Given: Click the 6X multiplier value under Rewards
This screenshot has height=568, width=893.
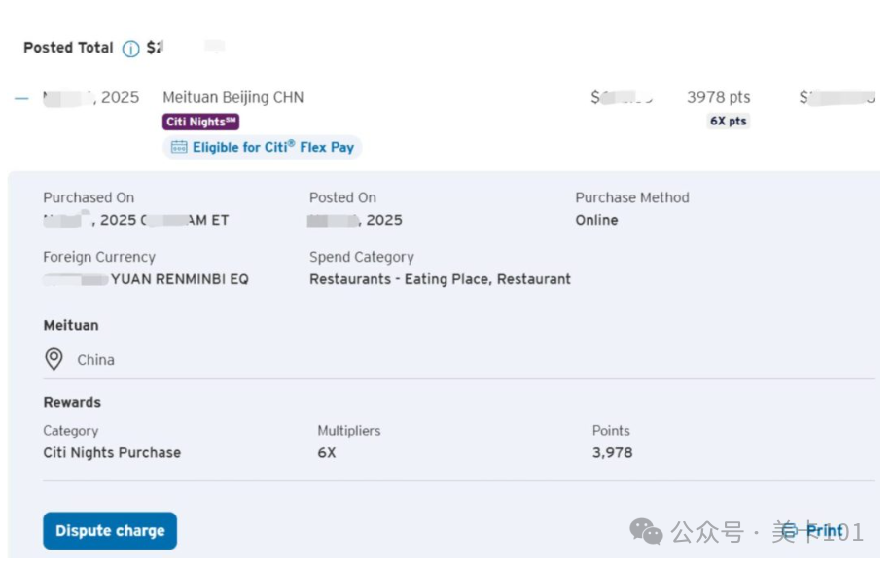Looking at the screenshot, I should point(327,452).
